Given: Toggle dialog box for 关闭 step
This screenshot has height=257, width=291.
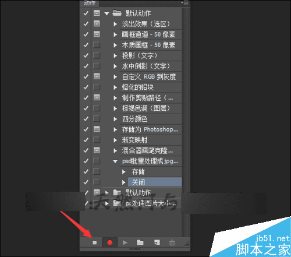Looking at the screenshot, I should 97,182.
